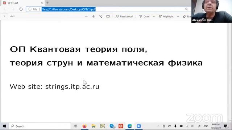
Task: Switch the ENG input language
Action: click(x=206, y=126)
